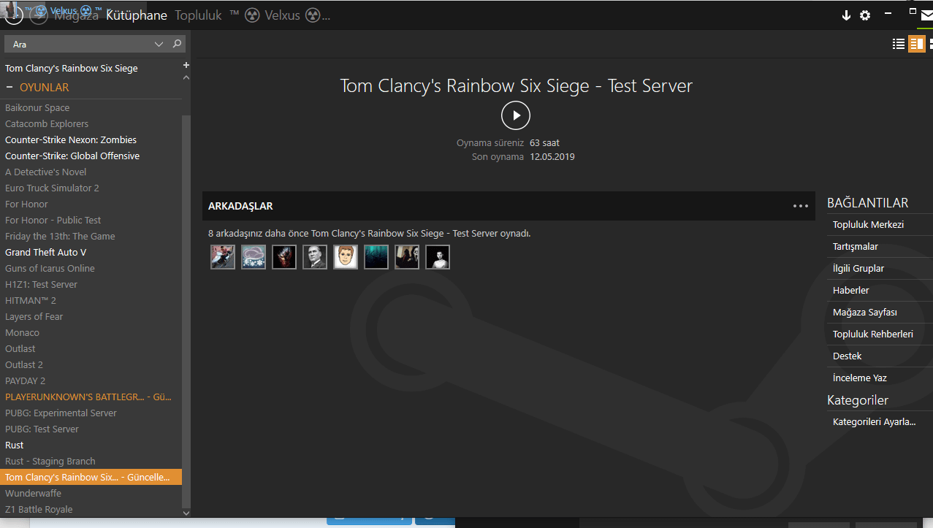The height and width of the screenshot is (528, 933).
Task: Open dark teal forest avatar
Action: pos(376,257)
